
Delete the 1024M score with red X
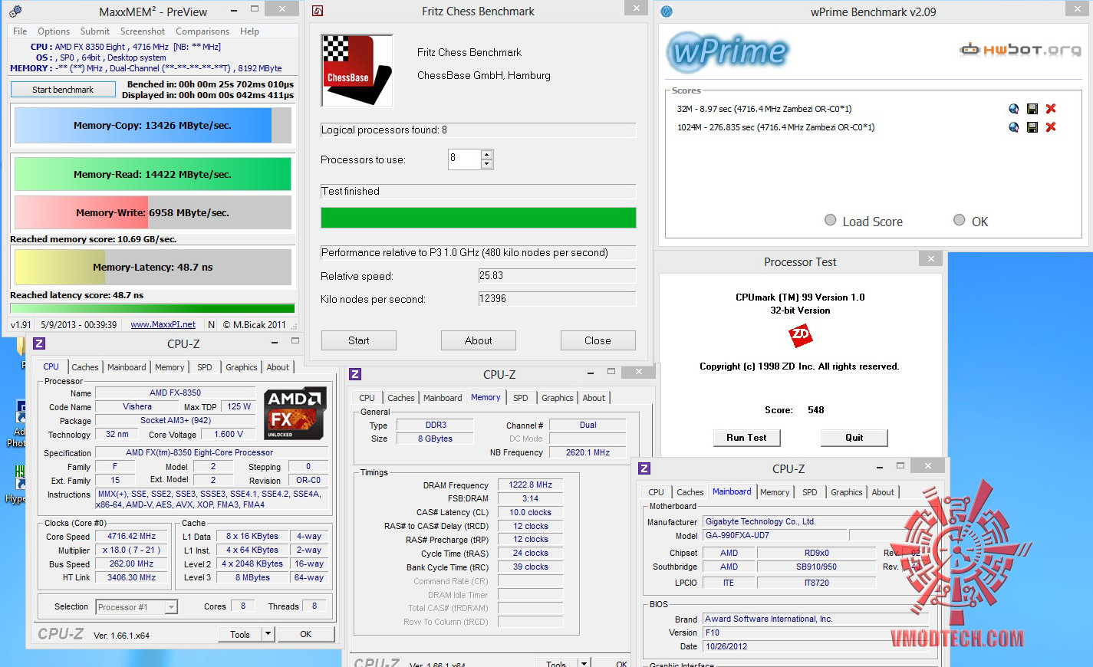(1051, 127)
